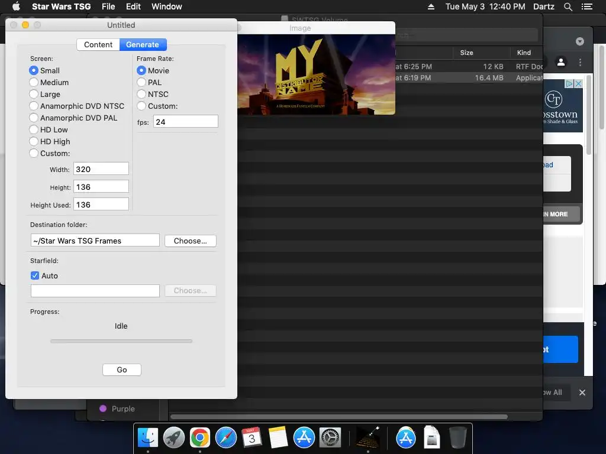Select the PAL frame rate option

(141, 82)
